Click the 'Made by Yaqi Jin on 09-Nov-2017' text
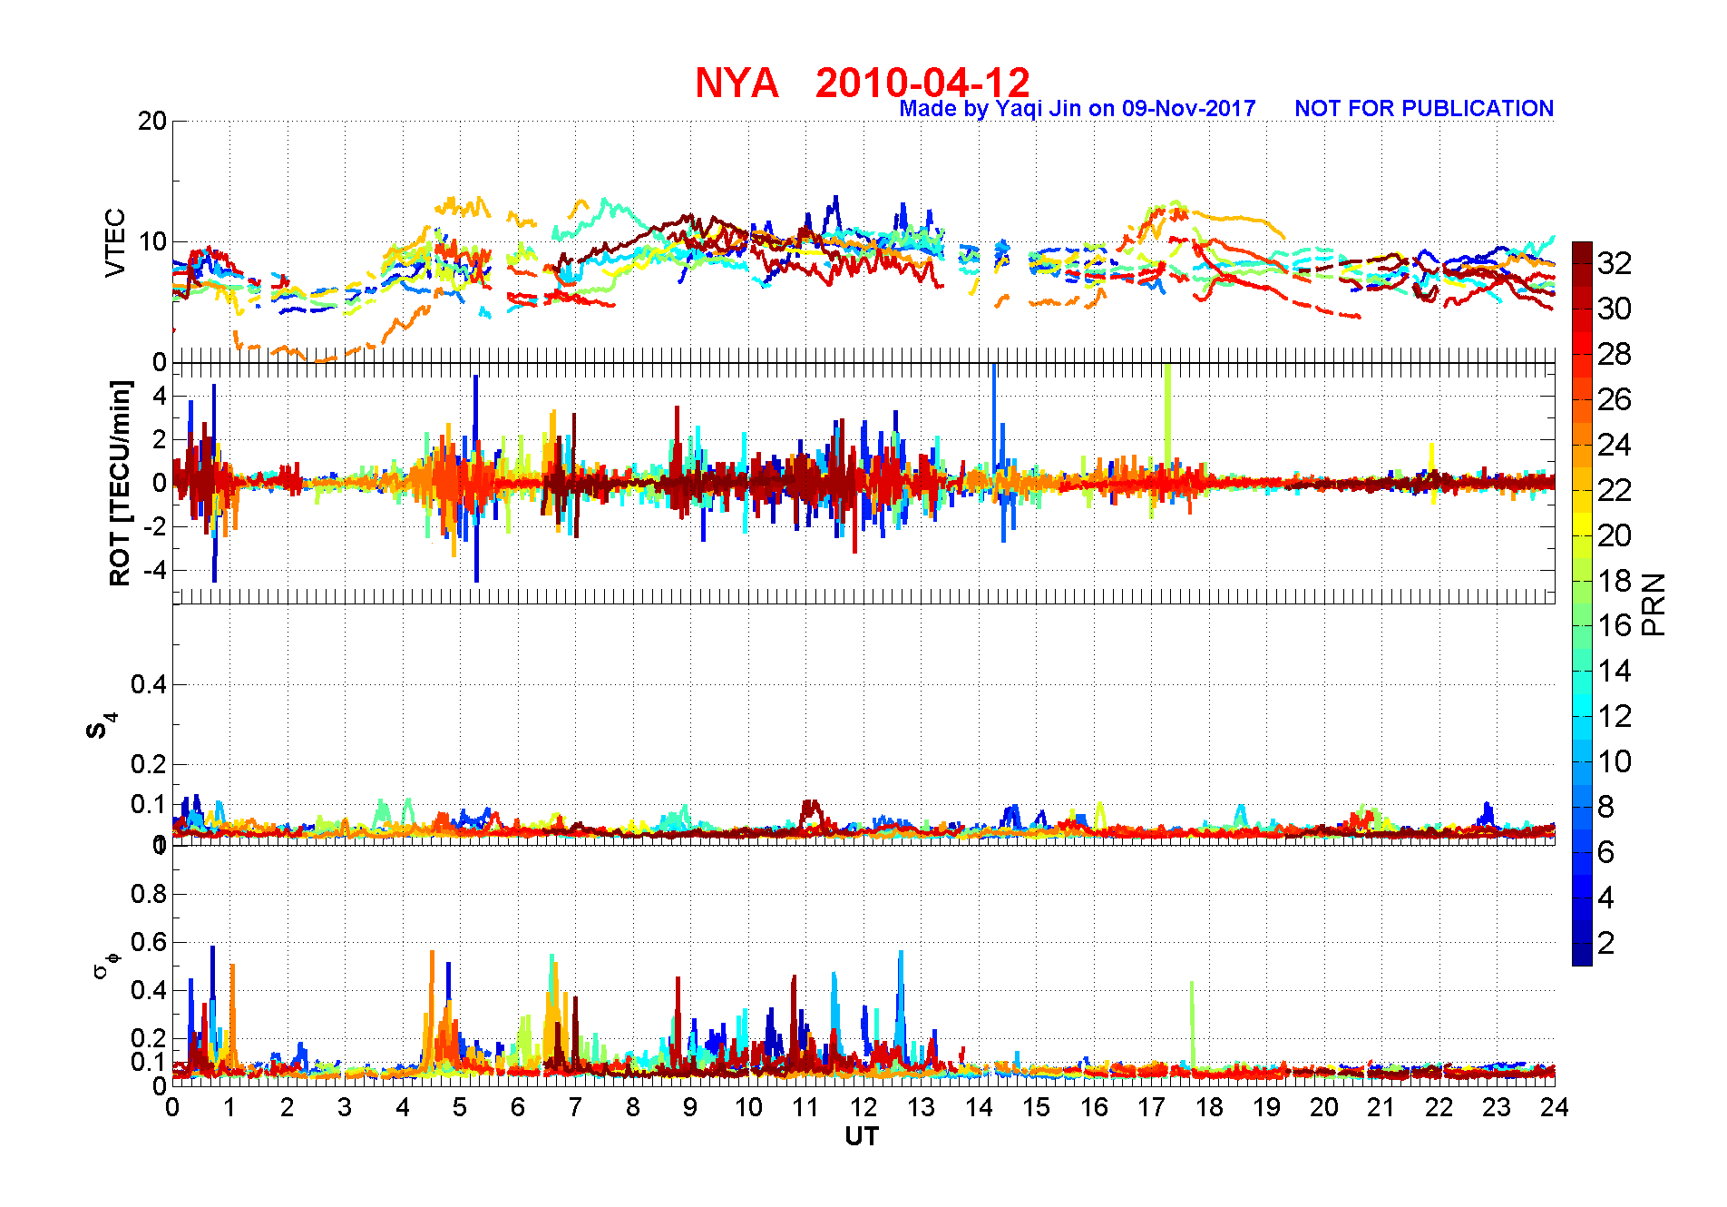Viewport: 1727px width, 1207px height. [1078, 109]
